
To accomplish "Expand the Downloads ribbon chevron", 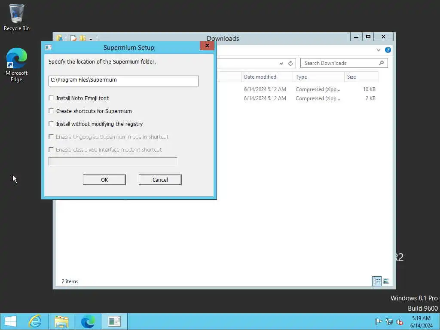I will point(379,50).
